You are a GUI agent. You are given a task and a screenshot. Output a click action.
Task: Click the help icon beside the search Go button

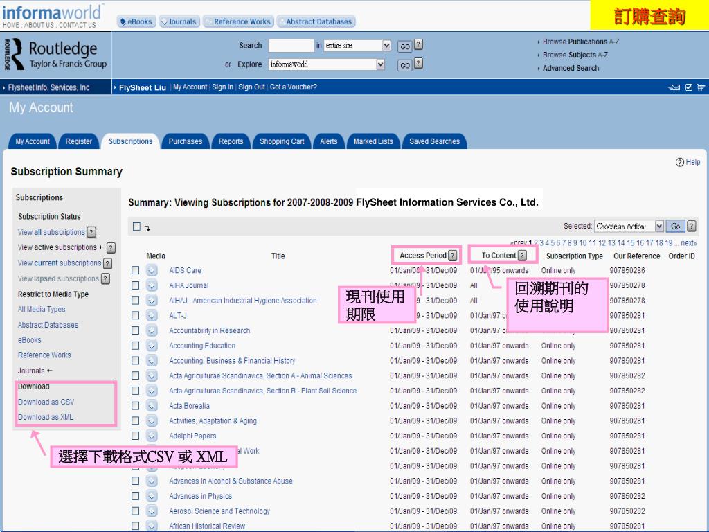pyautogui.click(x=419, y=44)
